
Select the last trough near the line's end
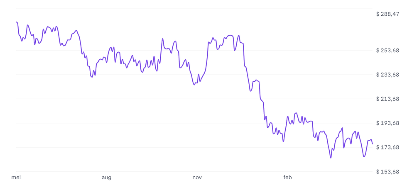pos(364,157)
